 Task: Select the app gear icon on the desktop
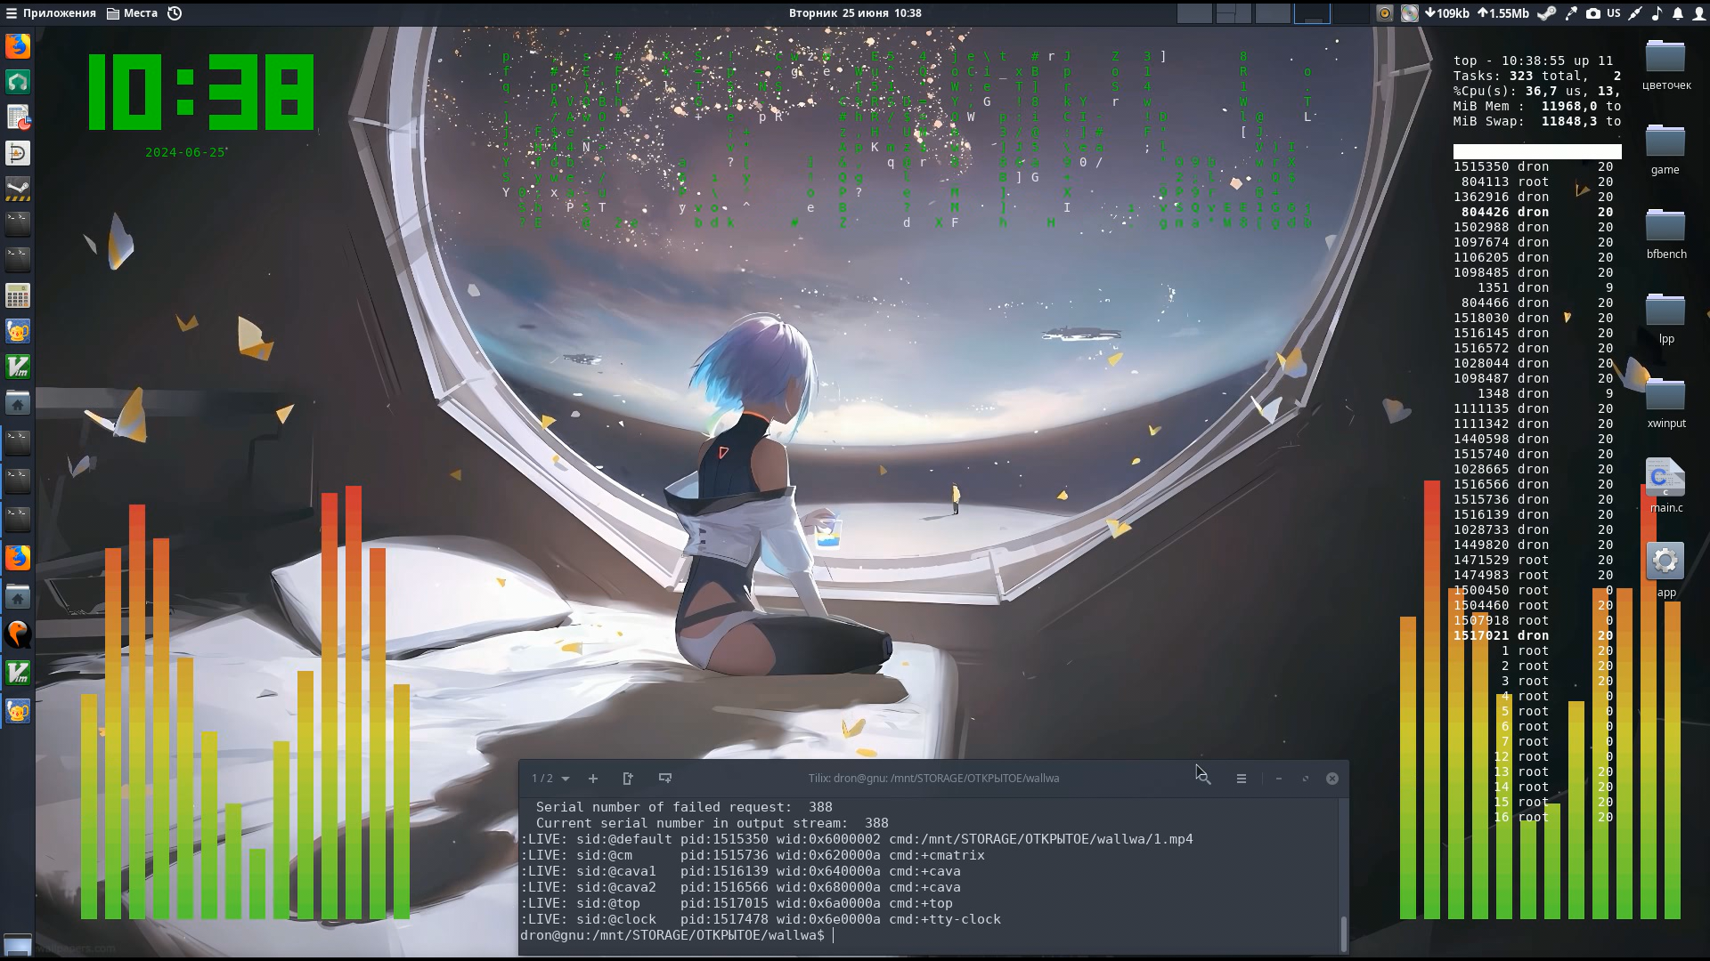[x=1665, y=570]
